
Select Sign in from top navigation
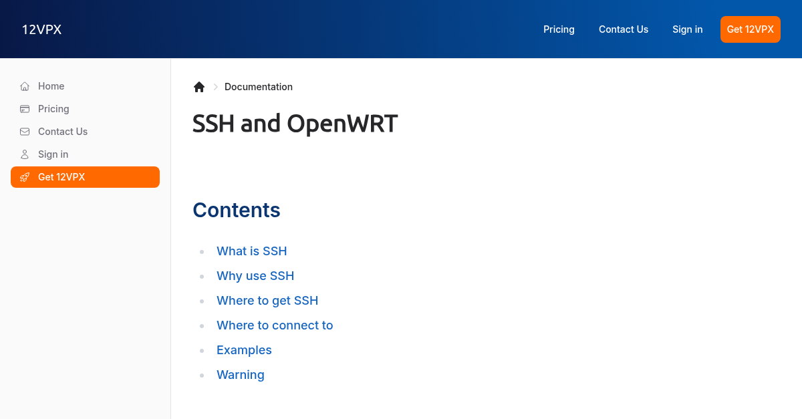click(x=687, y=29)
